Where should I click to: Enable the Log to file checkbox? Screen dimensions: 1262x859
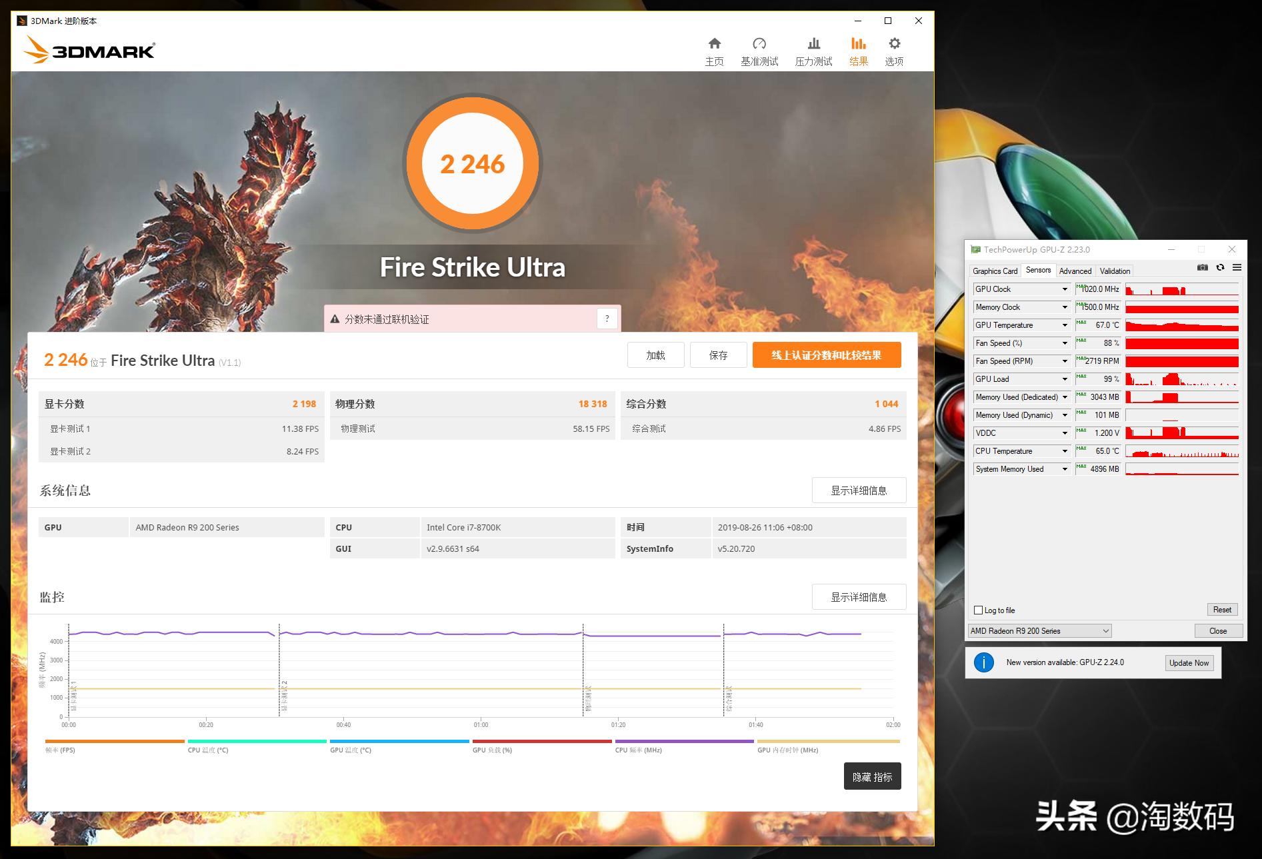[979, 610]
